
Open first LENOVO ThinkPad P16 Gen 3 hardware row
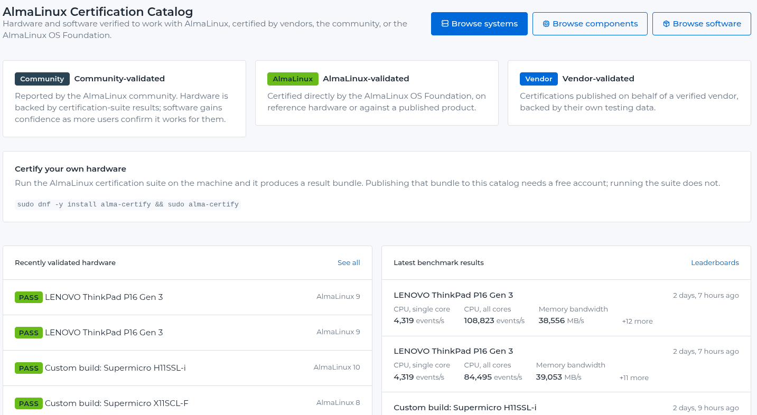188,297
